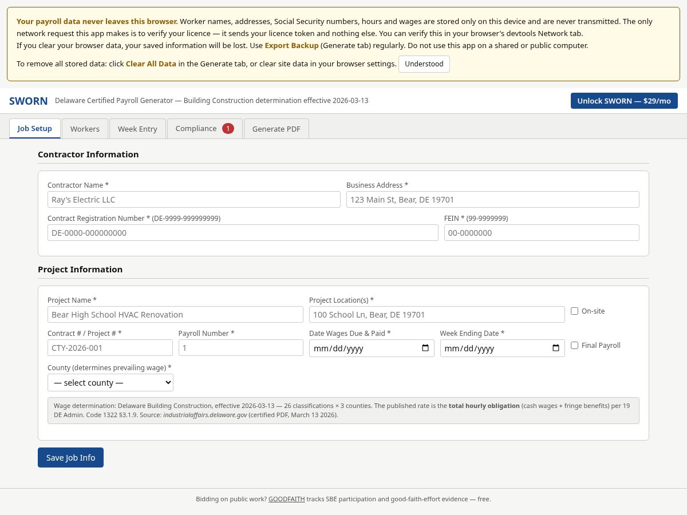Open the Workers tab
This screenshot has height=515, width=687.
85,129
